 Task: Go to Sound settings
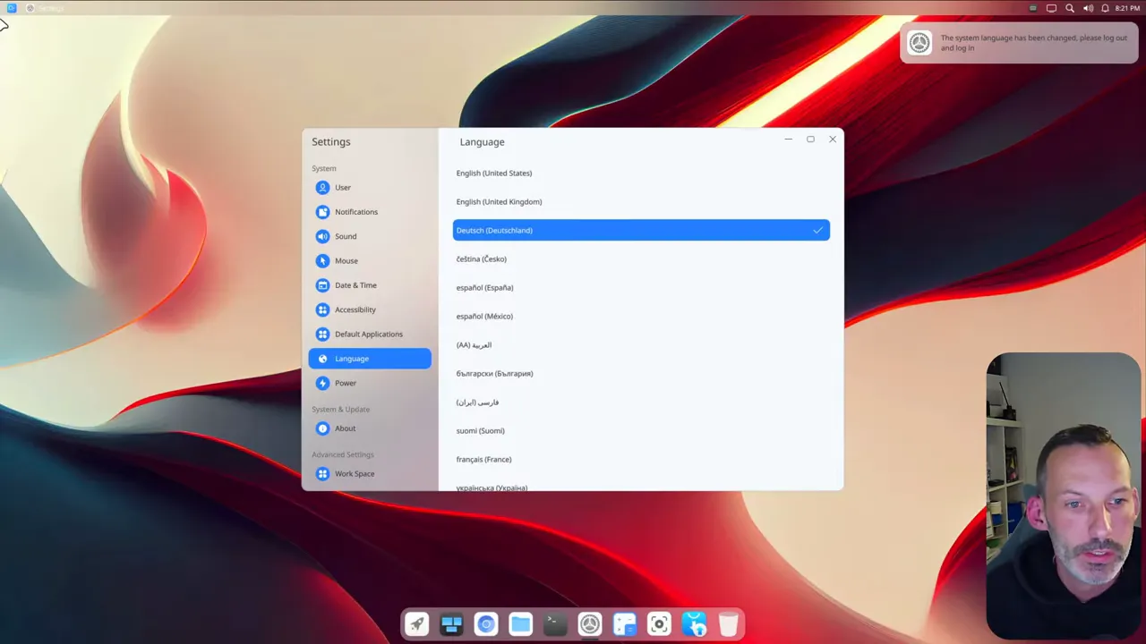pos(346,236)
